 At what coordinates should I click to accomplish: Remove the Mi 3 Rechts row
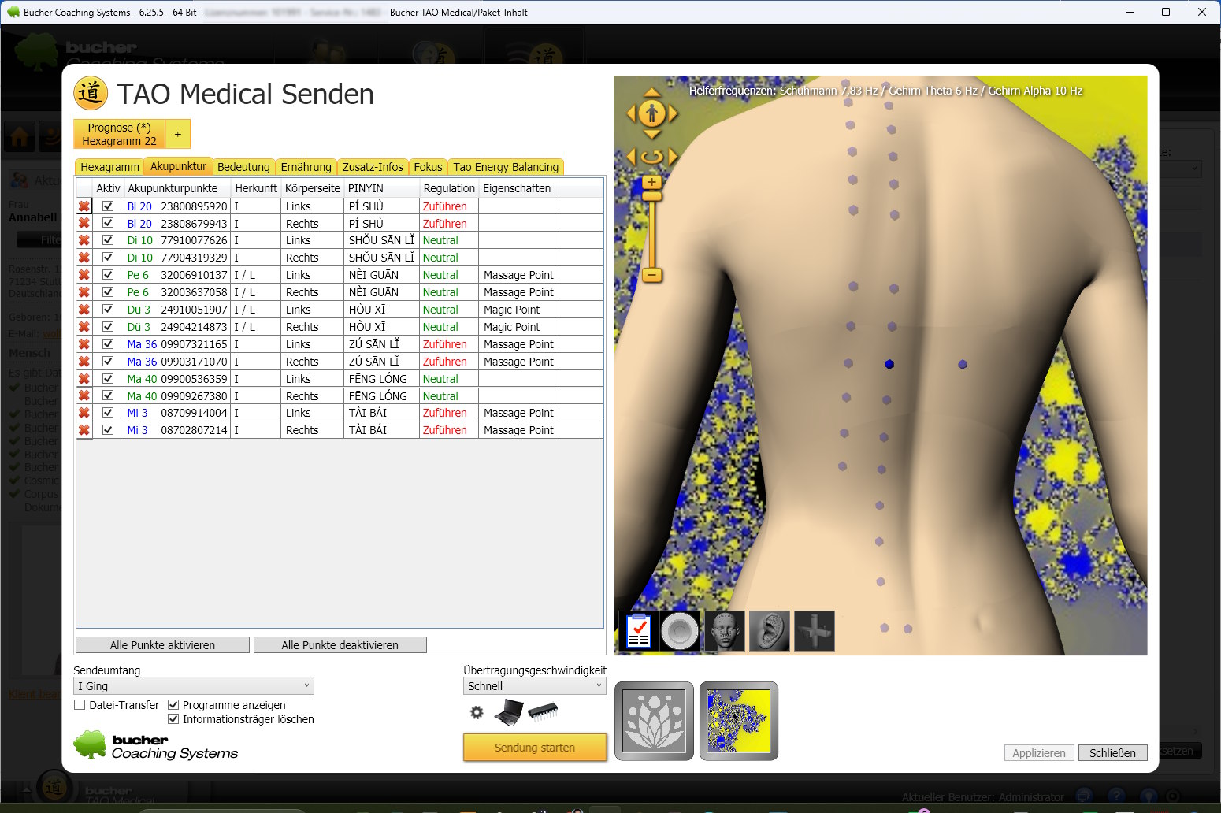[x=84, y=430]
